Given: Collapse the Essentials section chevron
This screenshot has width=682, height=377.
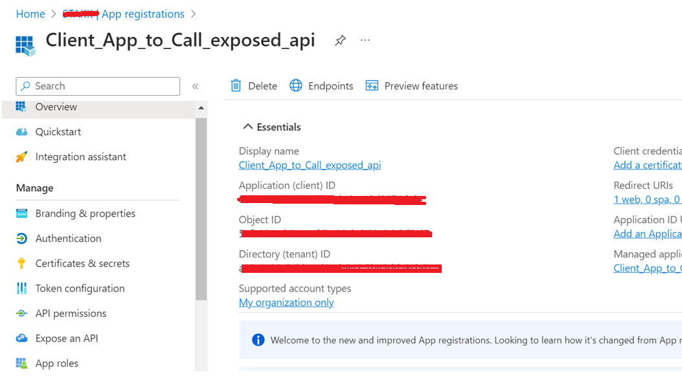Looking at the screenshot, I should point(247,126).
